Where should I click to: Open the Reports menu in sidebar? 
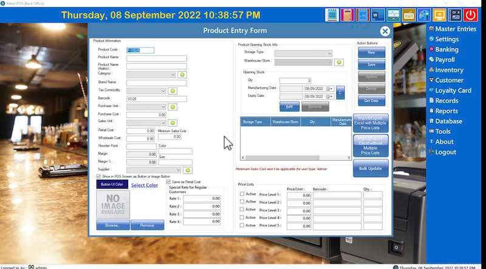(446, 111)
